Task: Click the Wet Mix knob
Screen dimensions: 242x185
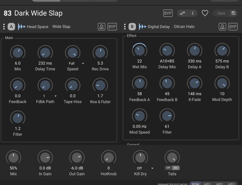Action: click(x=140, y=51)
